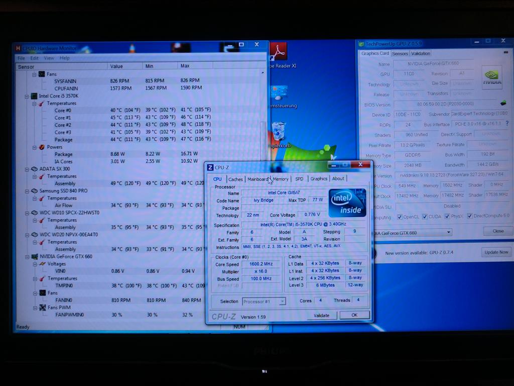Click the Close button in GPU-Z
Image resolution: width=514 pixels, height=386 pixels.
[498, 231]
